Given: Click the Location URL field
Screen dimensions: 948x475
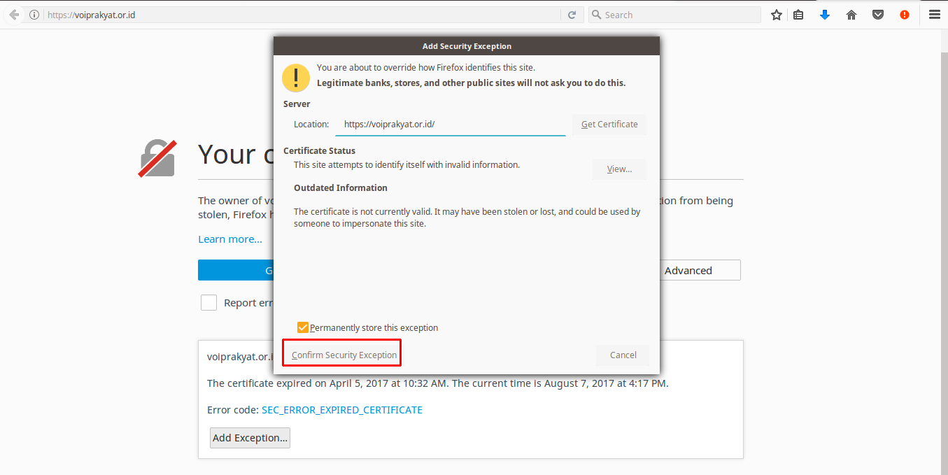Looking at the screenshot, I should pos(451,125).
